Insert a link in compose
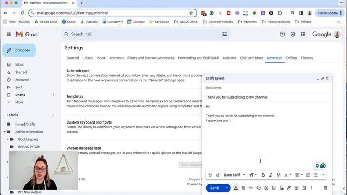Viewport: 347px width, 195px height. [251, 188]
